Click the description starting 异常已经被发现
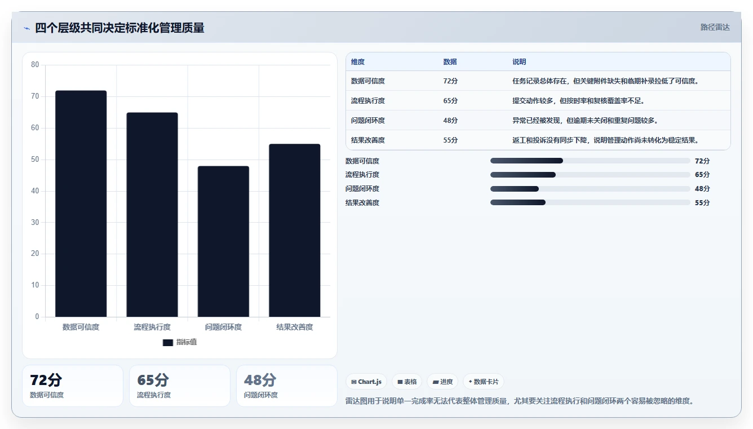 [x=585, y=121]
